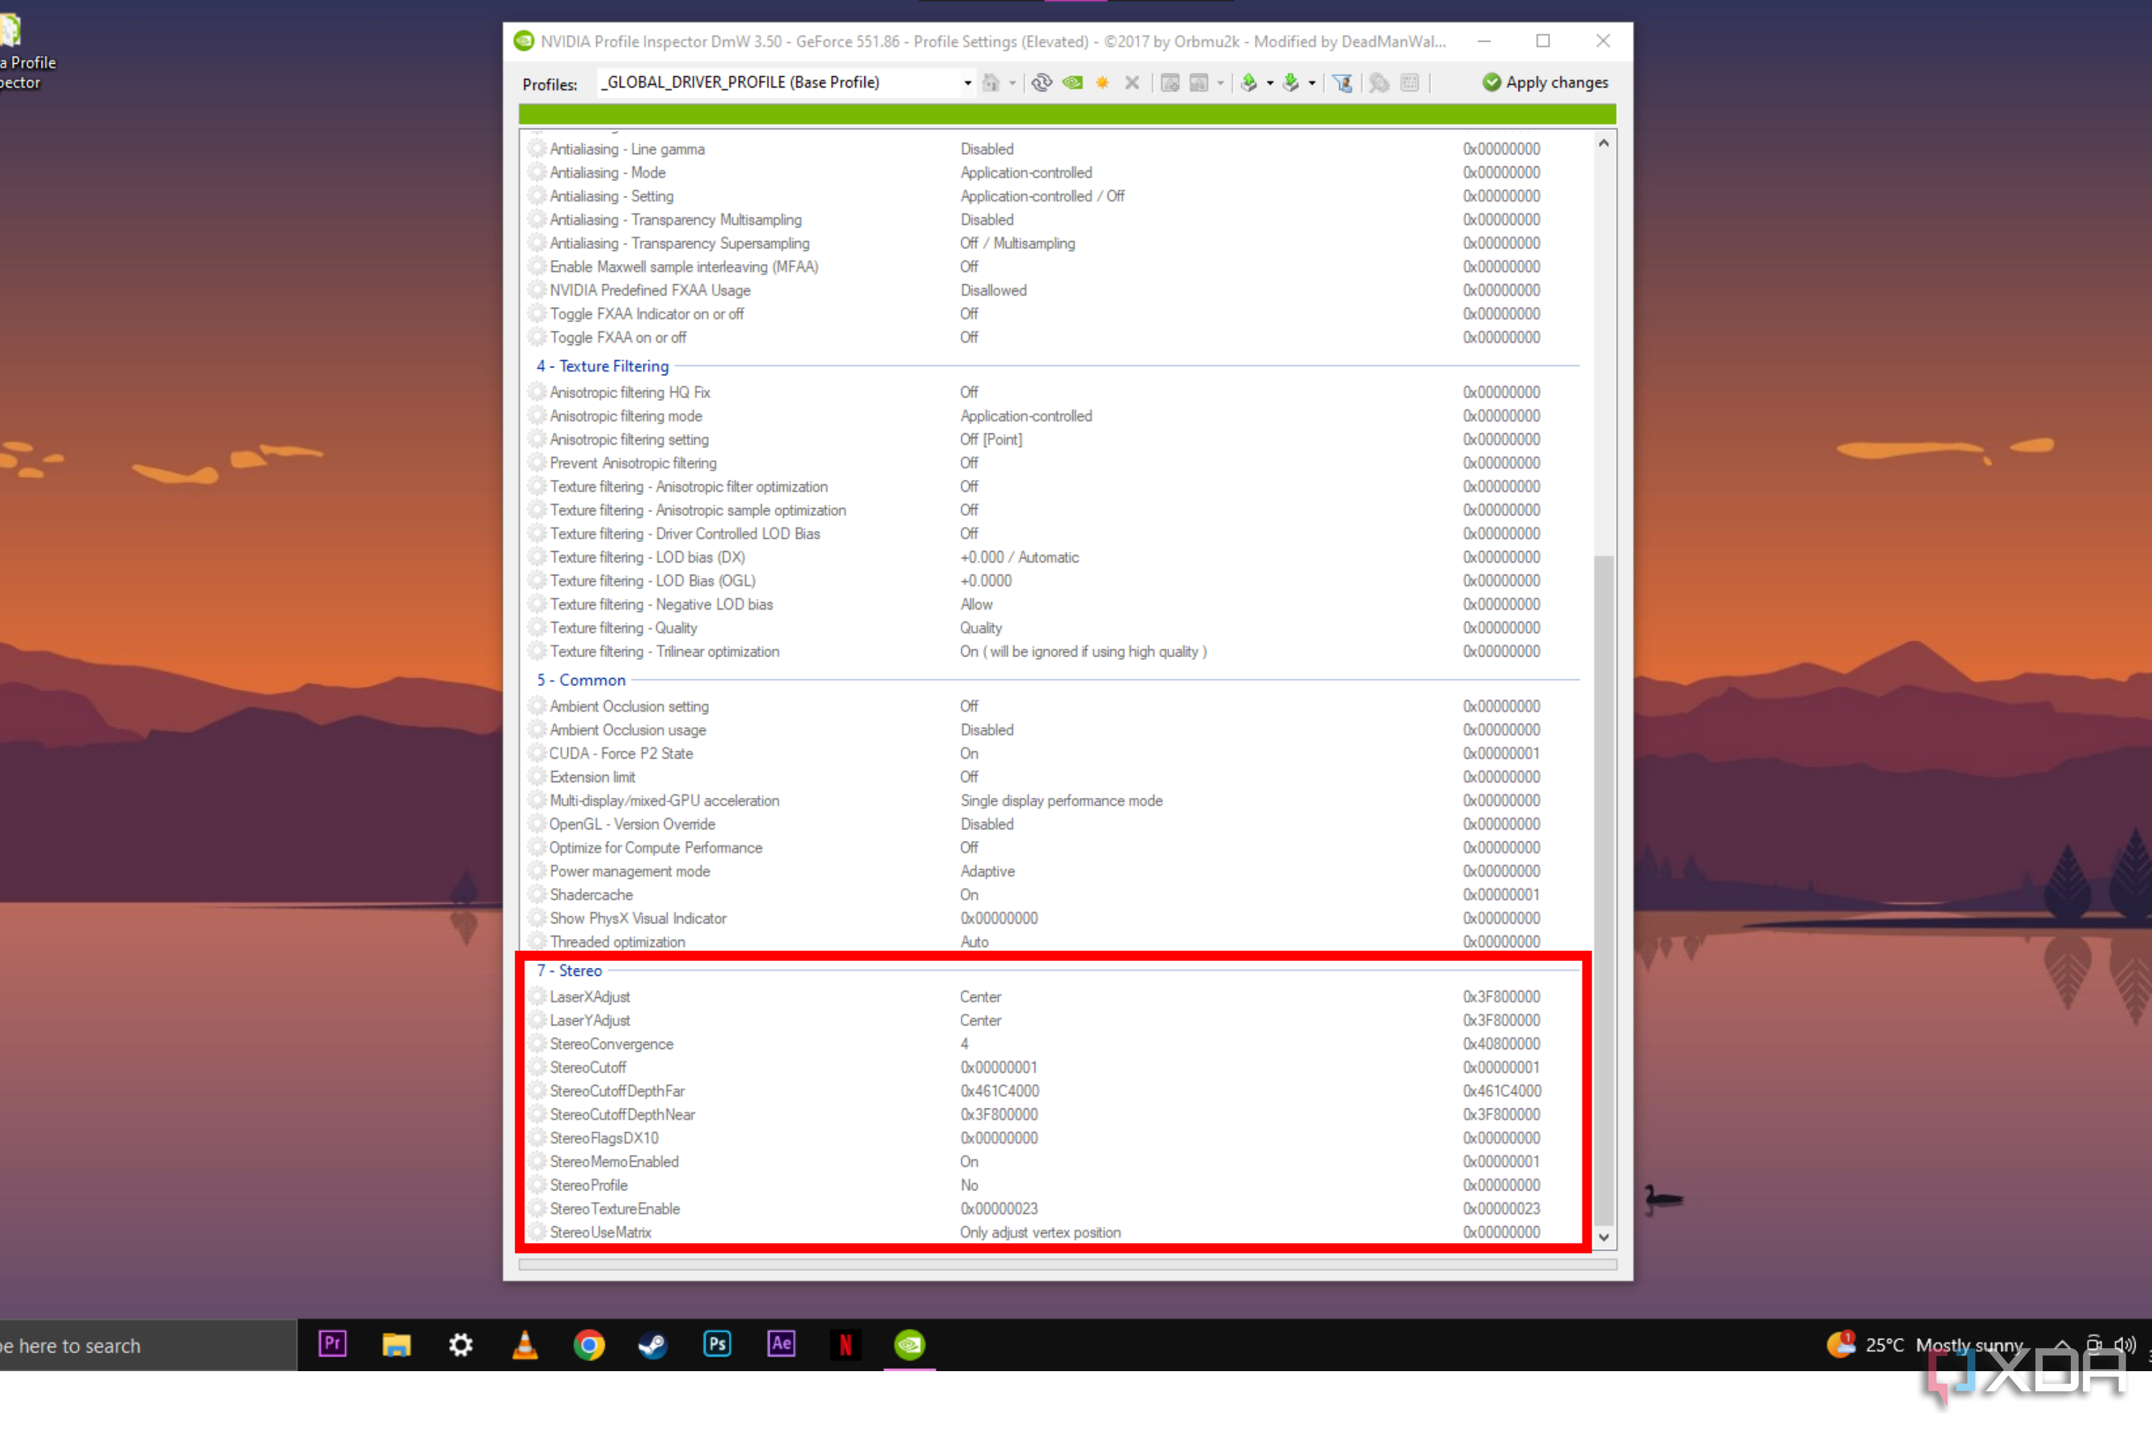Click the scrollbar down arrow

(x=1603, y=1237)
